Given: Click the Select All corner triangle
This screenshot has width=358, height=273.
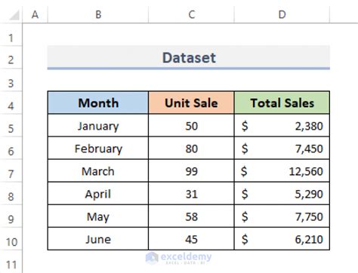Looking at the screenshot, I should coord(14,15).
